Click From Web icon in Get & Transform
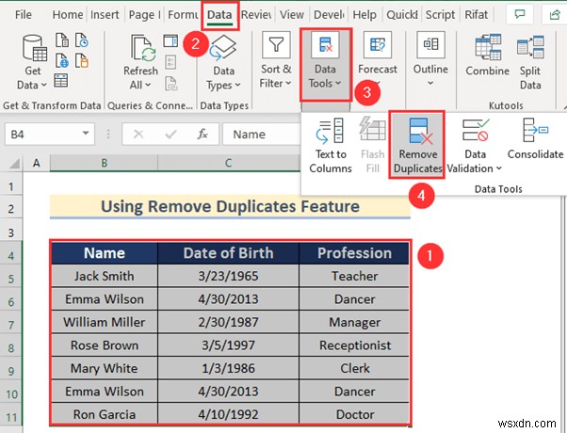 point(62,60)
